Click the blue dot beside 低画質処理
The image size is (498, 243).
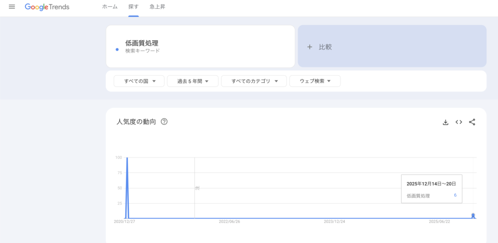117,49
